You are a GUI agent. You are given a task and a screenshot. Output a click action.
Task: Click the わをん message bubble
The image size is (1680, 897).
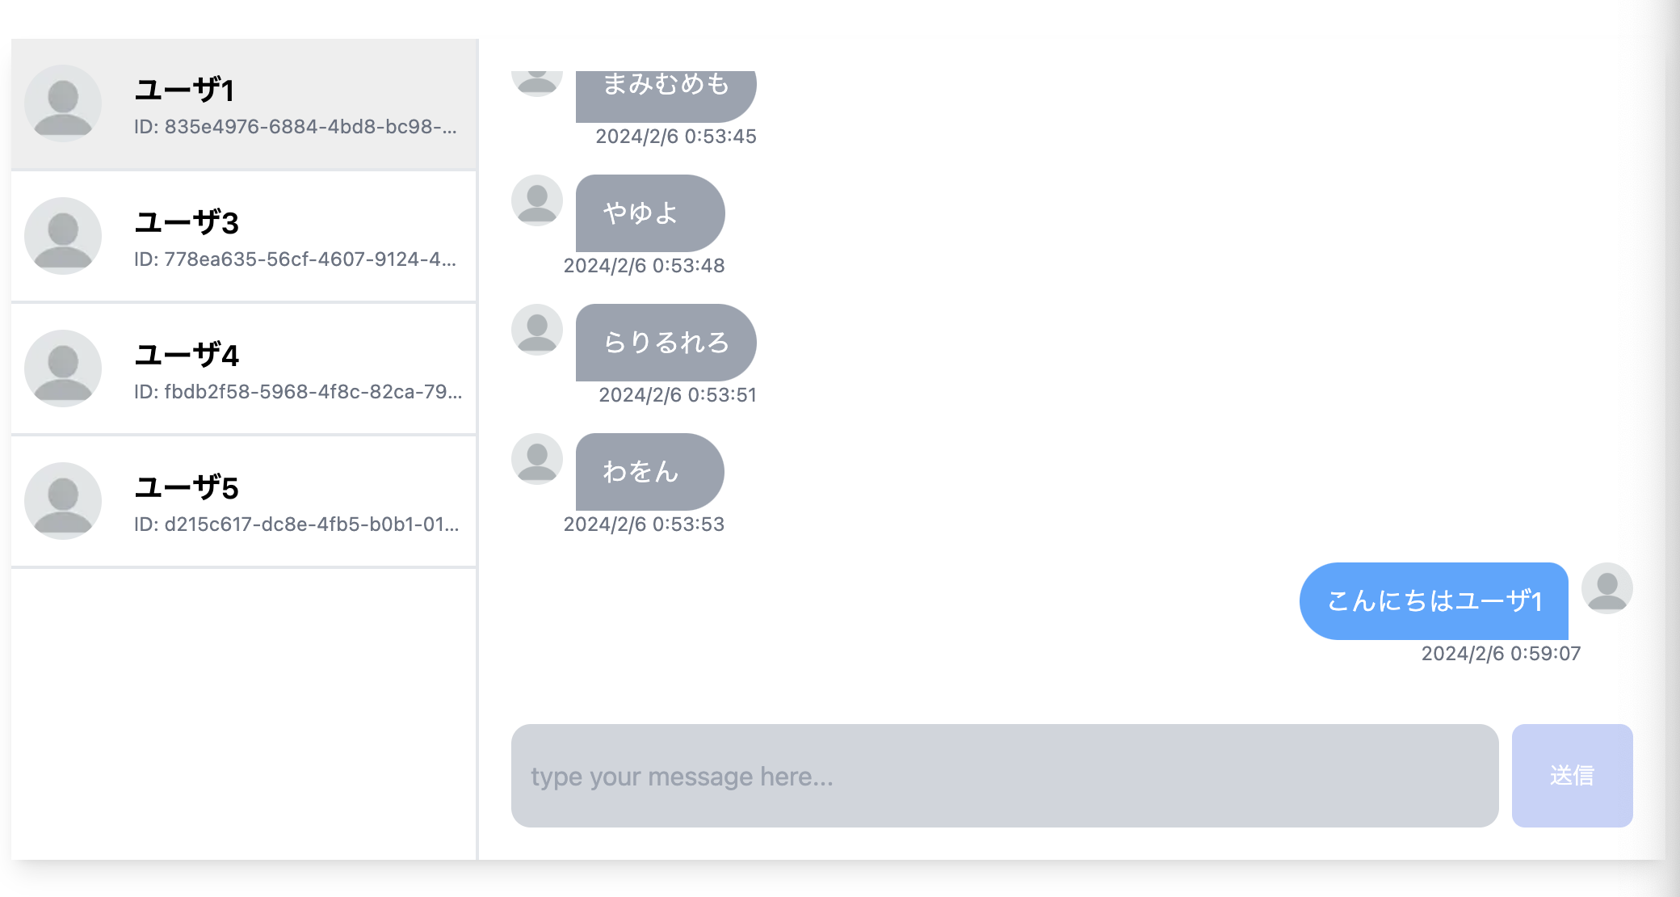pyautogui.click(x=649, y=471)
